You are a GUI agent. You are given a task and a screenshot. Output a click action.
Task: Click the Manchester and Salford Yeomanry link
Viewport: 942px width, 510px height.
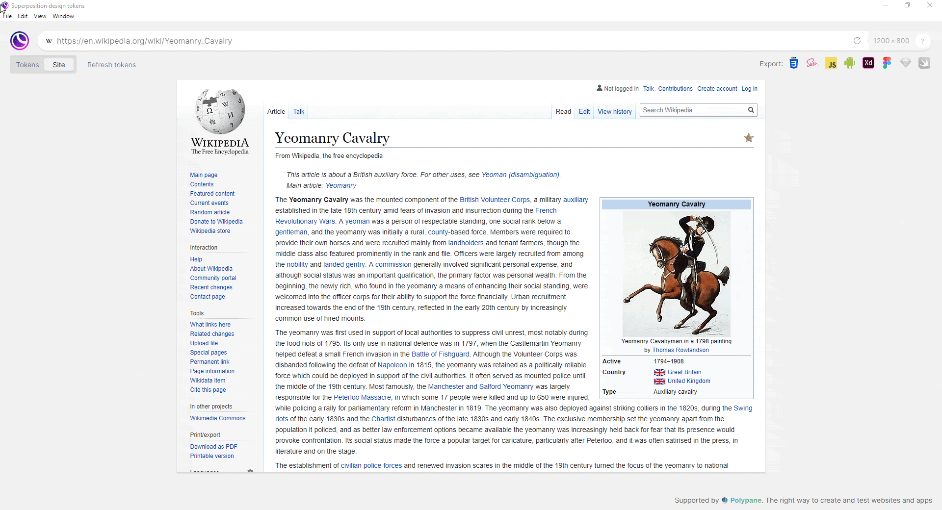[x=480, y=386]
